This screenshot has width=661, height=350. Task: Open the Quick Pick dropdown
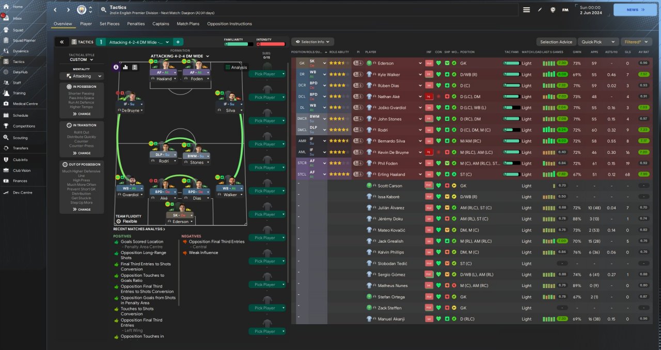599,42
